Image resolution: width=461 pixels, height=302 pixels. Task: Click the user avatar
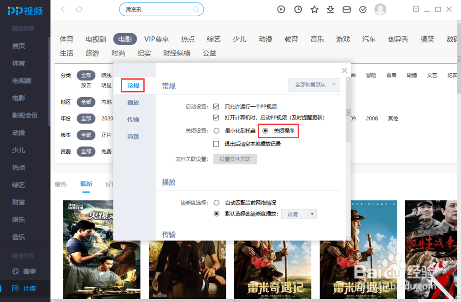click(380, 9)
